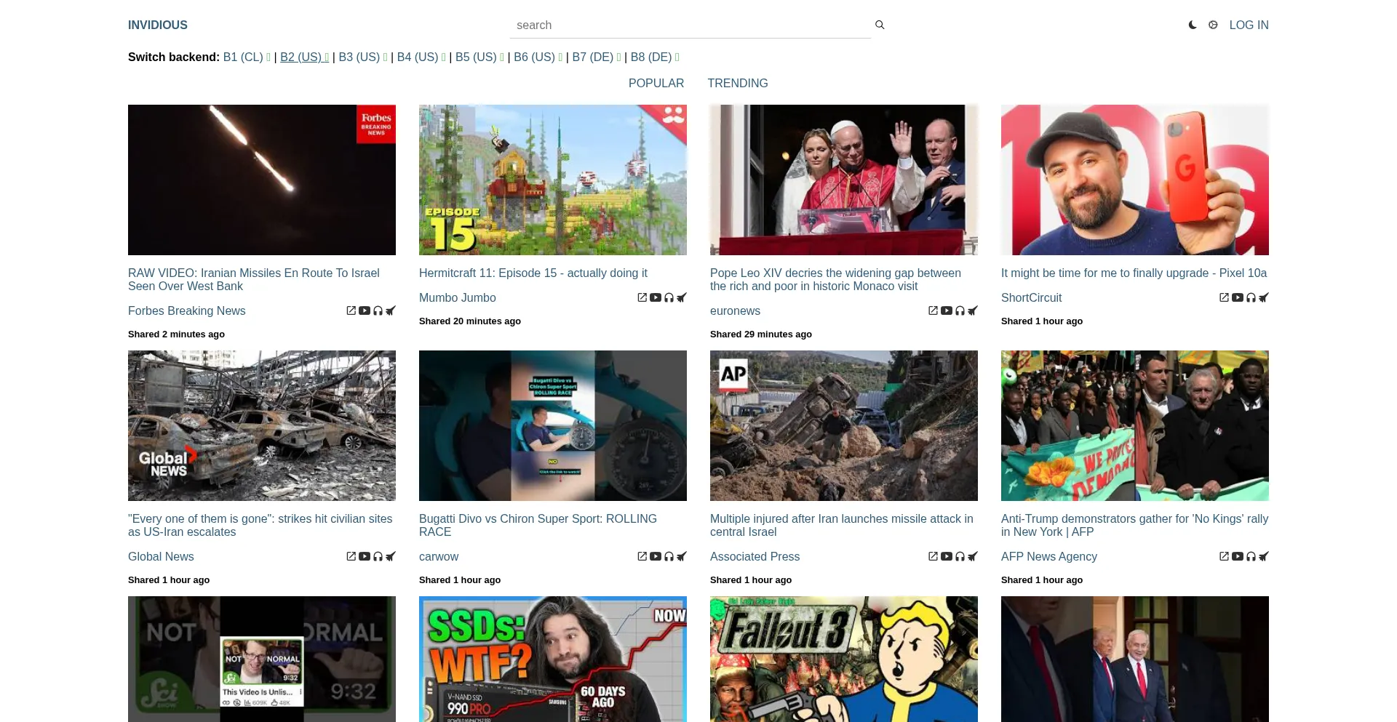Focus the search input field

[690, 25]
